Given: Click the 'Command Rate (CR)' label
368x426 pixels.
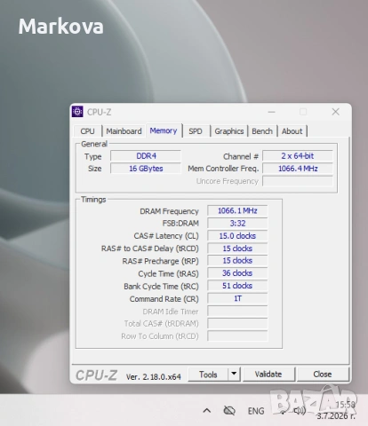Looking at the screenshot, I should click(164, 299).
